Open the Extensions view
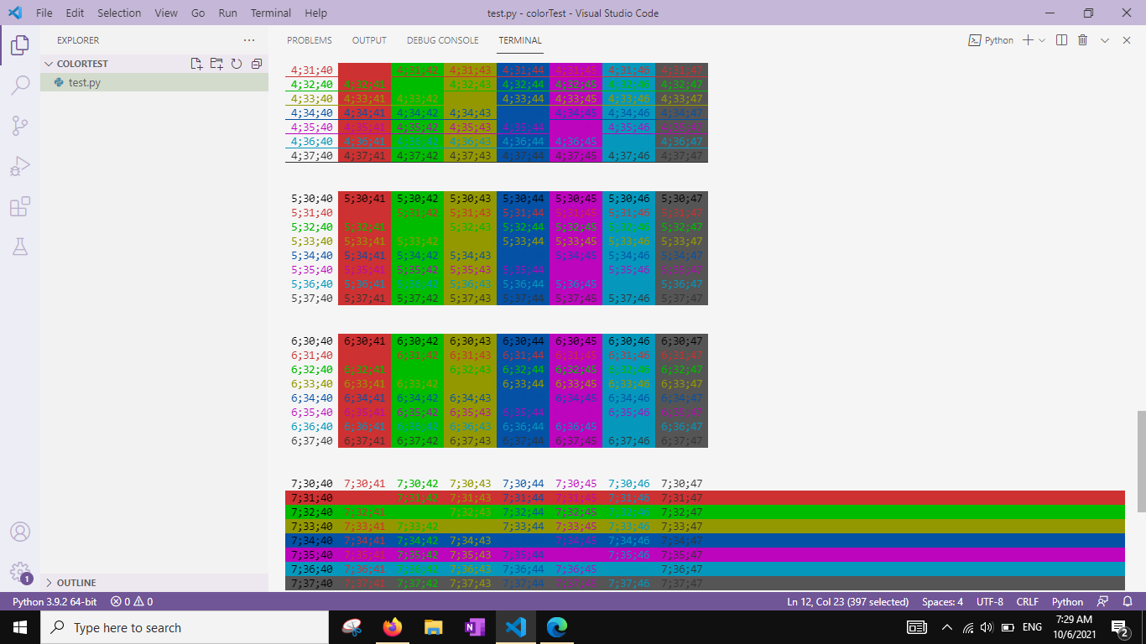Screen dimensions: 1146x644 pos(20,206)
